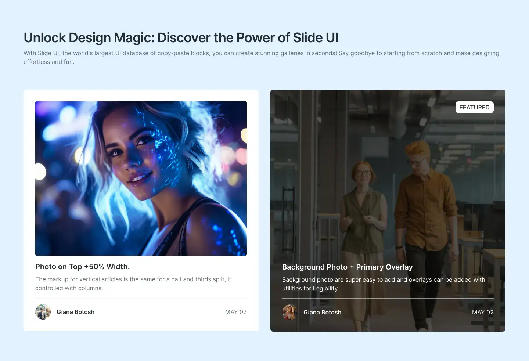Click MAY 02 date in the dark card
The width and height of the screenshot is (529, 361).
[483, 312]
